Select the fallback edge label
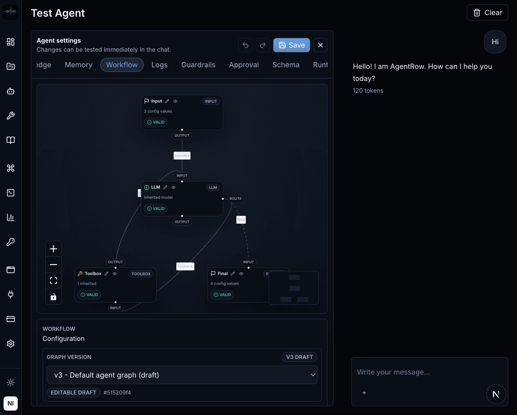This screenshot has width=517, height=415. (185, 266)
